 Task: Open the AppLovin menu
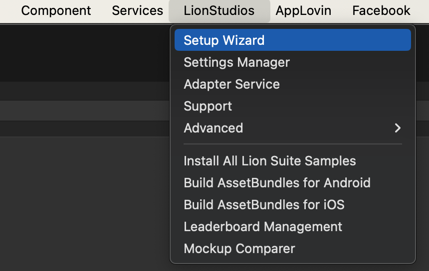pos(303,10)
